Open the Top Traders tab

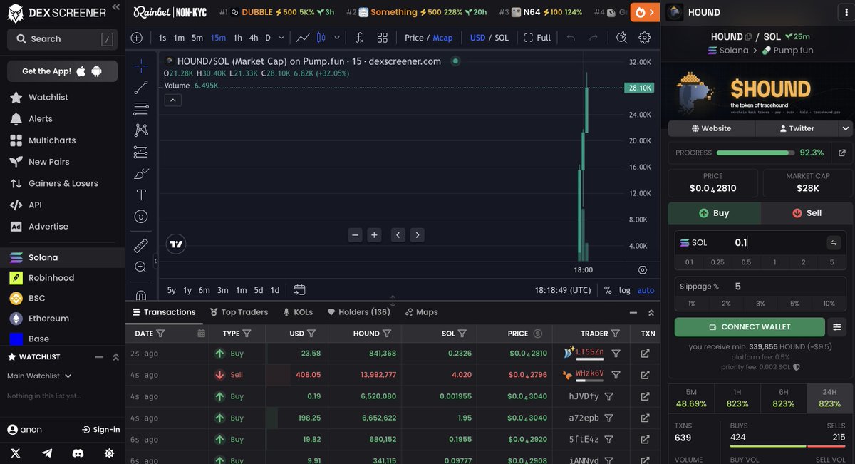pos(239,312)
